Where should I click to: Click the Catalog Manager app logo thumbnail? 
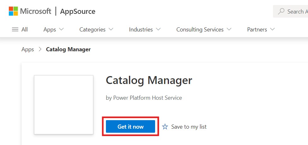click(x=64, y=105)
